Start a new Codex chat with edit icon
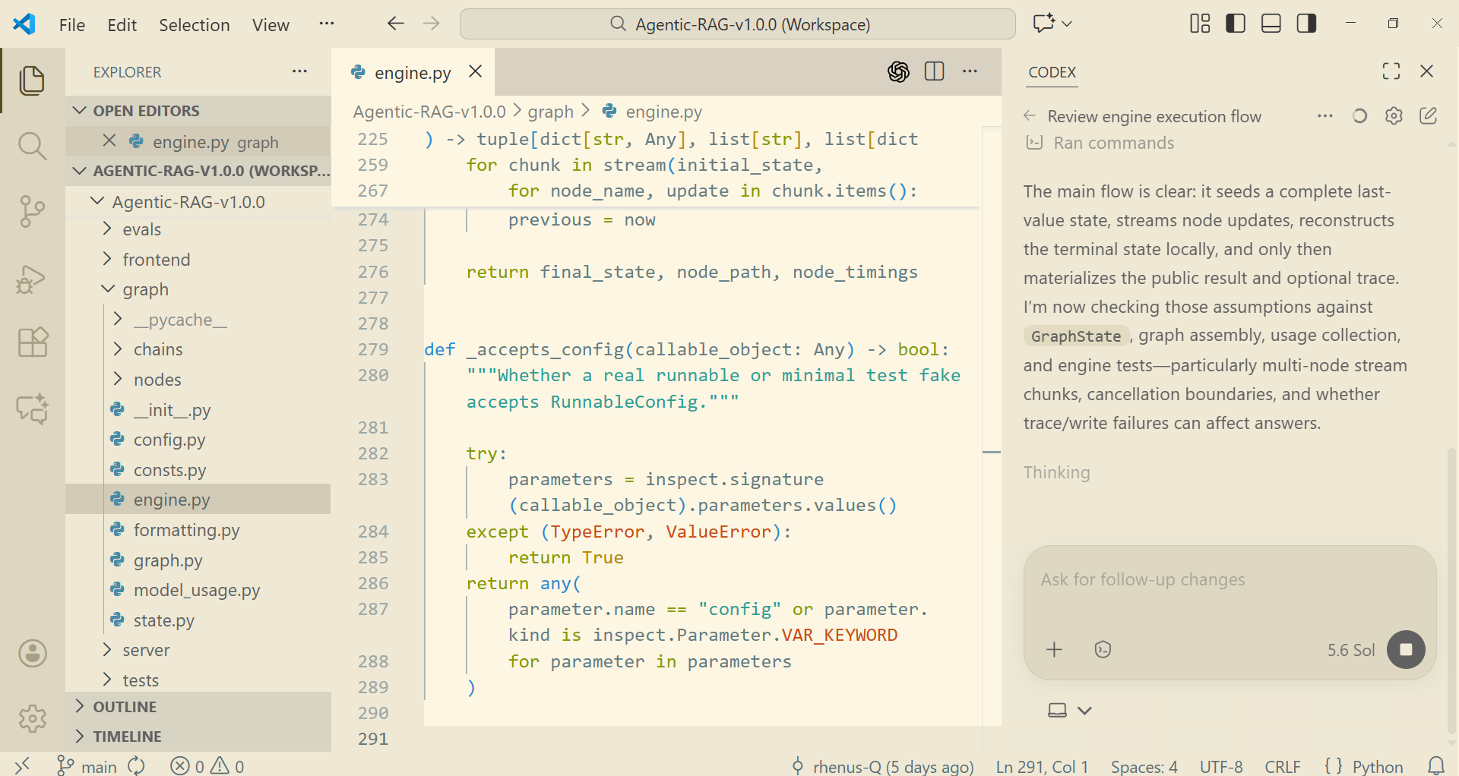Image resolution: width=1459 pixels, height=776 pixels. [x=1428, y=115]
